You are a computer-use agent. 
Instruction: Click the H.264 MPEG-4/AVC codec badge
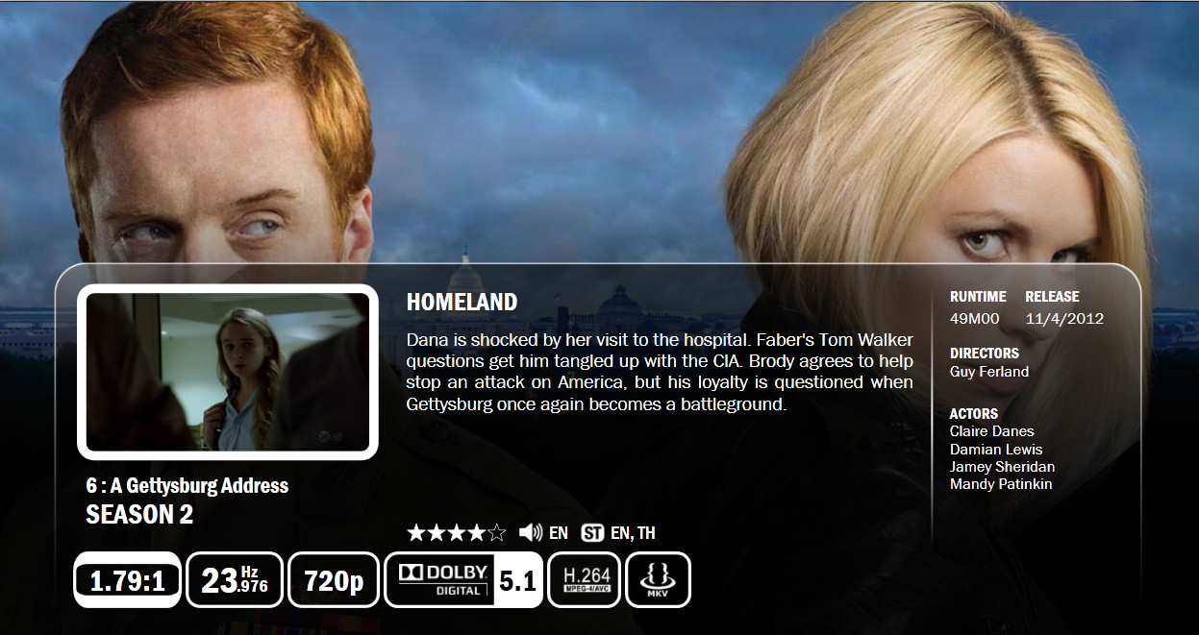tap(584, 580)
